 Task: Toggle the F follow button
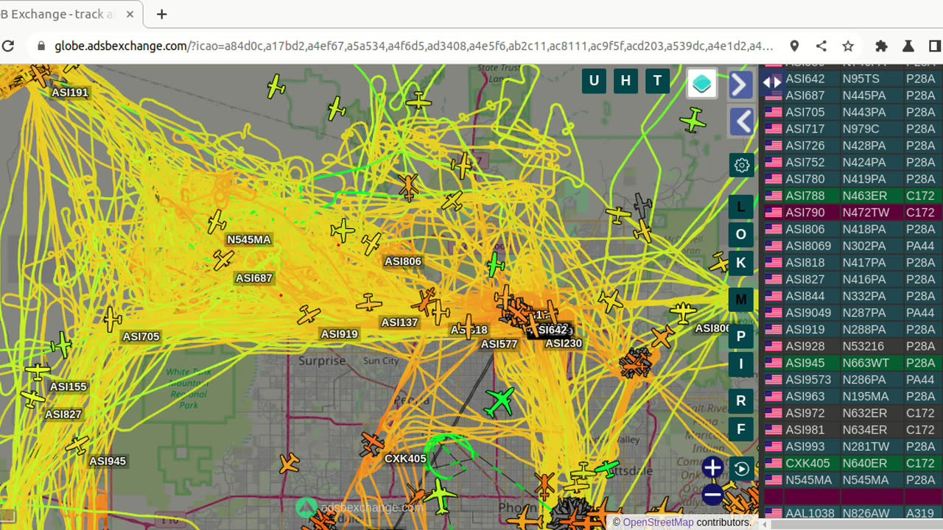[741, 428]
